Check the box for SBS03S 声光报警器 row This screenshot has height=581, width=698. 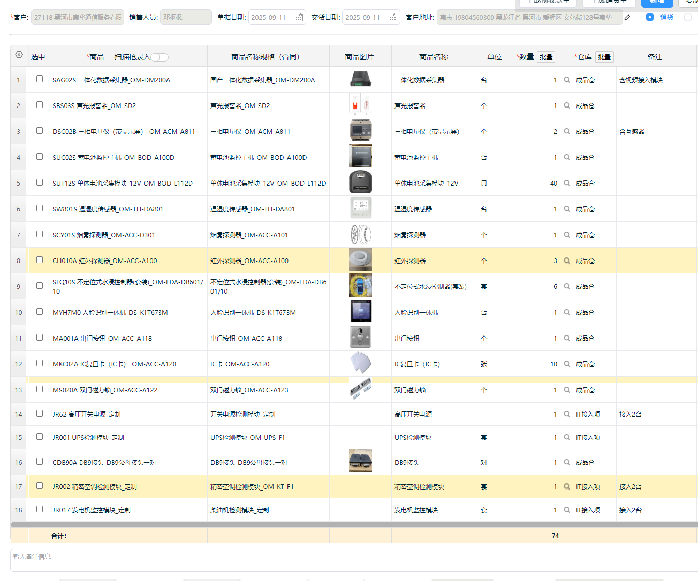pyautogui.click(x=39, y=105)
